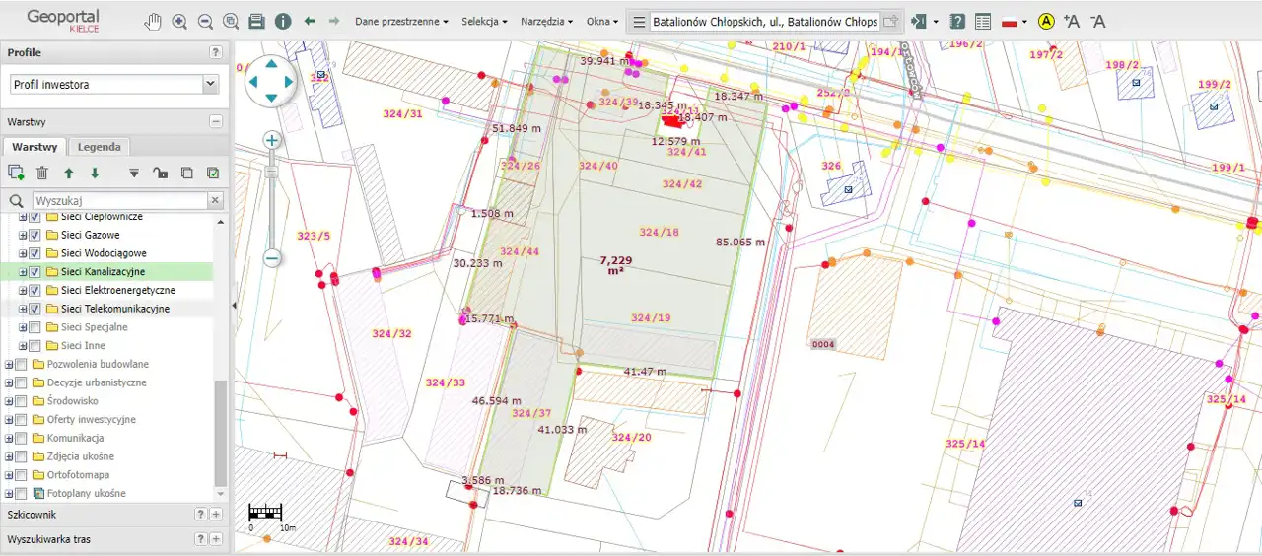Go back to the previous map view

coord(310,21)
